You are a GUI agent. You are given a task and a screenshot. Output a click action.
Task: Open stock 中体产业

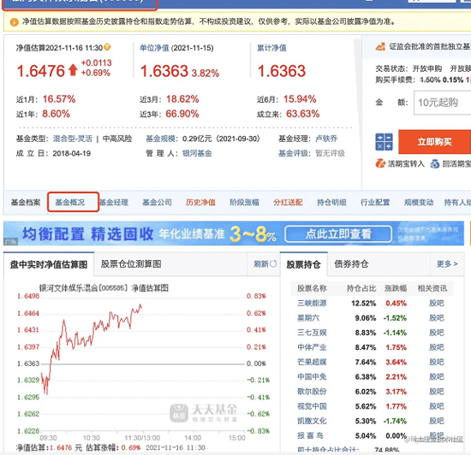pyautogui.click(x=312, y=347)
